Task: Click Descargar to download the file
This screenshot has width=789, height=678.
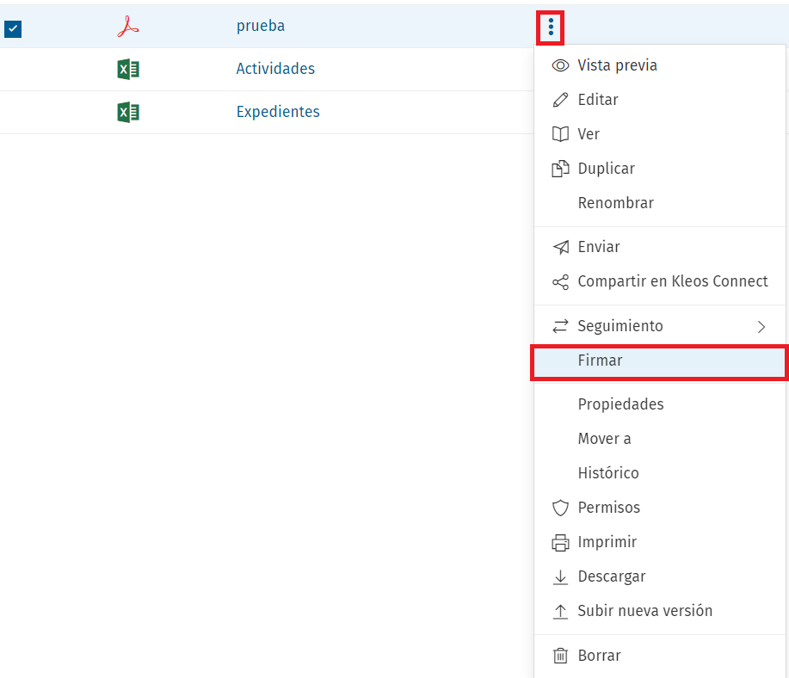Action: [611, 576]
